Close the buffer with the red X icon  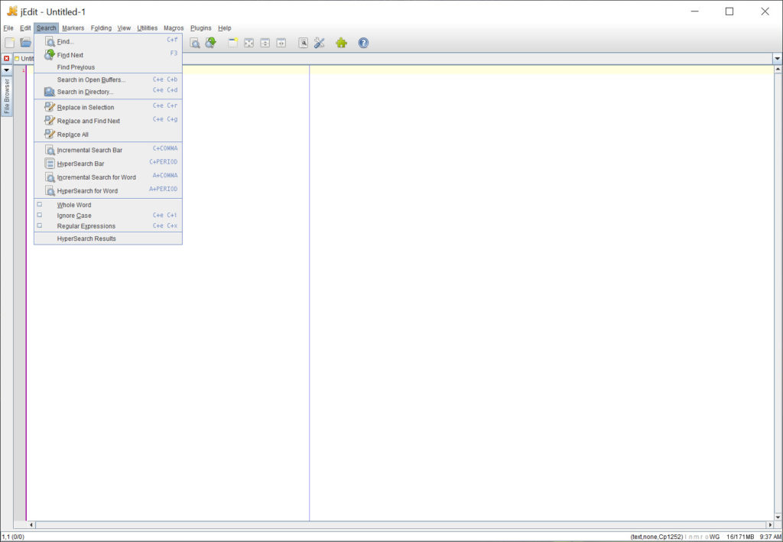tap(6, 58)
